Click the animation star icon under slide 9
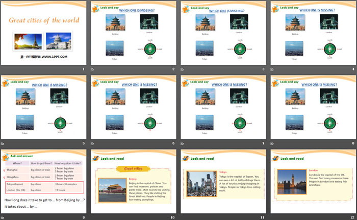Image resolution: width=357 pixels, height=220 pixels. click(3, 217)
